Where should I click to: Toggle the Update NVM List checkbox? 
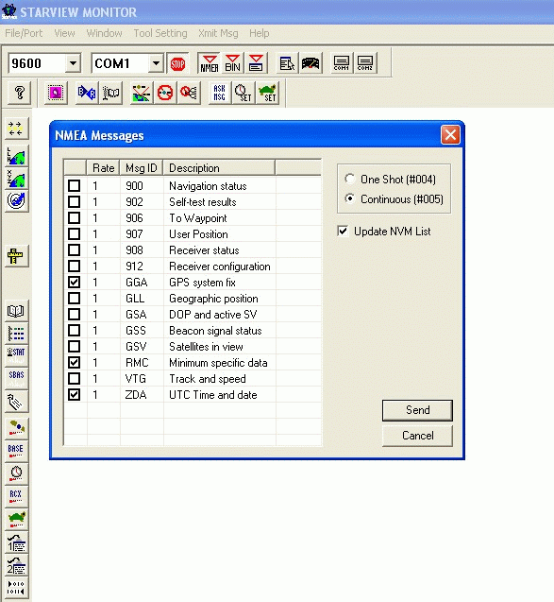point(343,232)
